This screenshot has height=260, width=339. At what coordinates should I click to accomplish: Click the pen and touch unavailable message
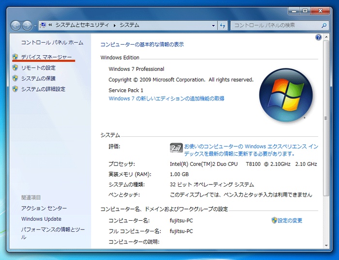(241, 195)
